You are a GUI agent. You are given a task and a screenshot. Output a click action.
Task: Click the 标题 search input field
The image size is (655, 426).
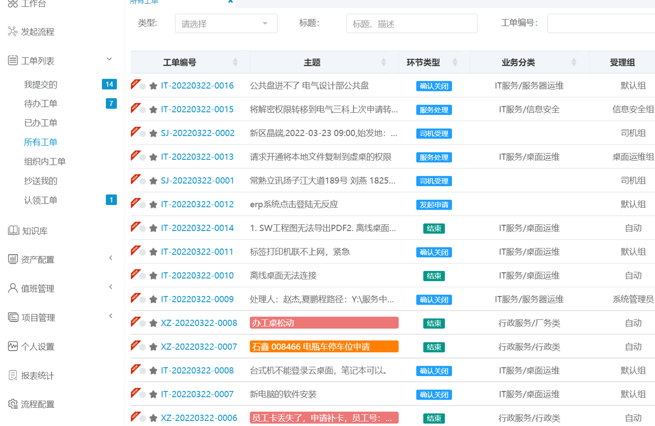point(411,24)
